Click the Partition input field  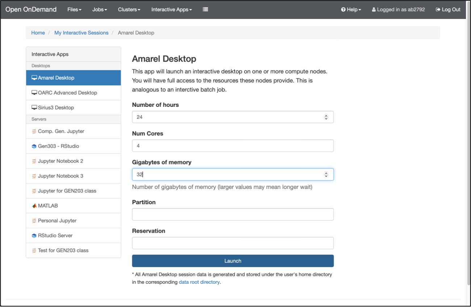click(233, 214)
